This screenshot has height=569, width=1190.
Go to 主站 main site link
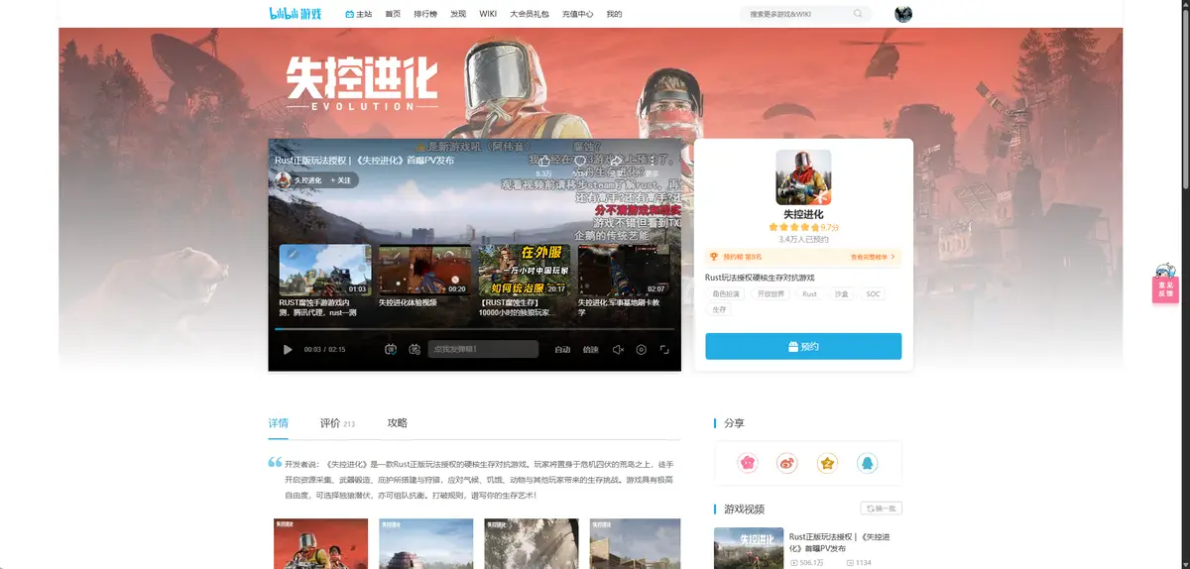coord(358,14)
